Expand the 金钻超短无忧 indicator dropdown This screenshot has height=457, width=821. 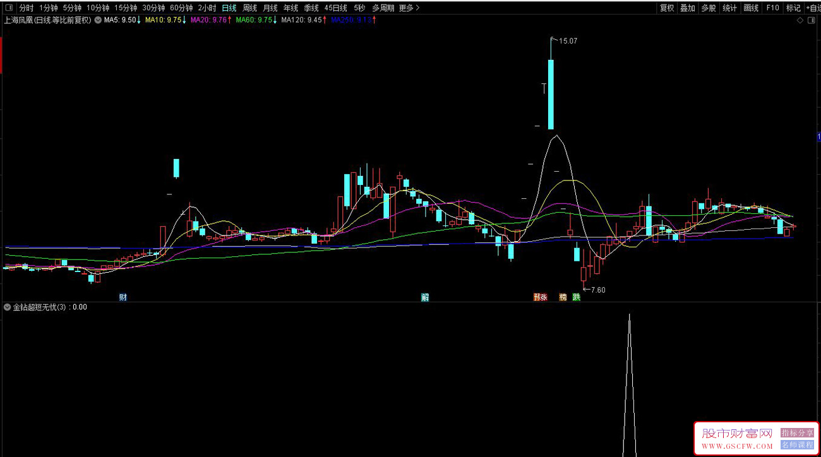click(8, 307)
